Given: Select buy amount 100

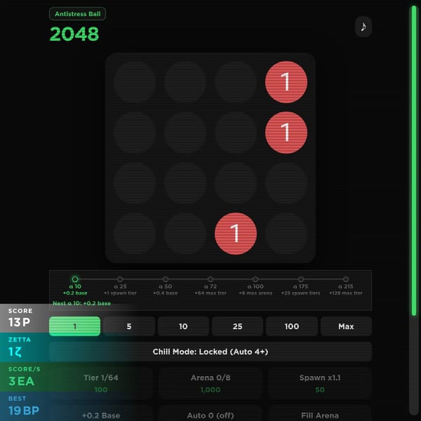Looking at the screenshot, I should (292, 326).
